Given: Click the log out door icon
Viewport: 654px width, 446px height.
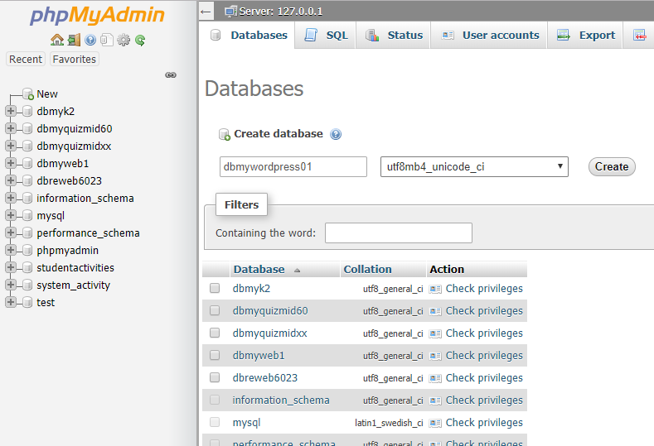Looking at the screenshot, I should (x=74, y=40).
